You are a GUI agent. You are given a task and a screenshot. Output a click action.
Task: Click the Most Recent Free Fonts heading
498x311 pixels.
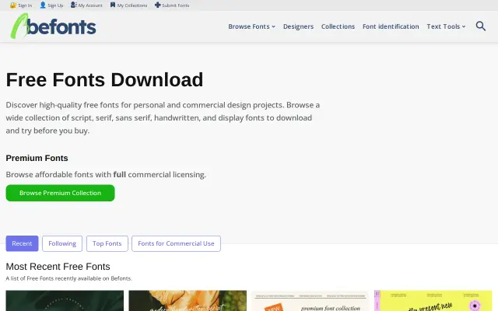pos(58,267)
